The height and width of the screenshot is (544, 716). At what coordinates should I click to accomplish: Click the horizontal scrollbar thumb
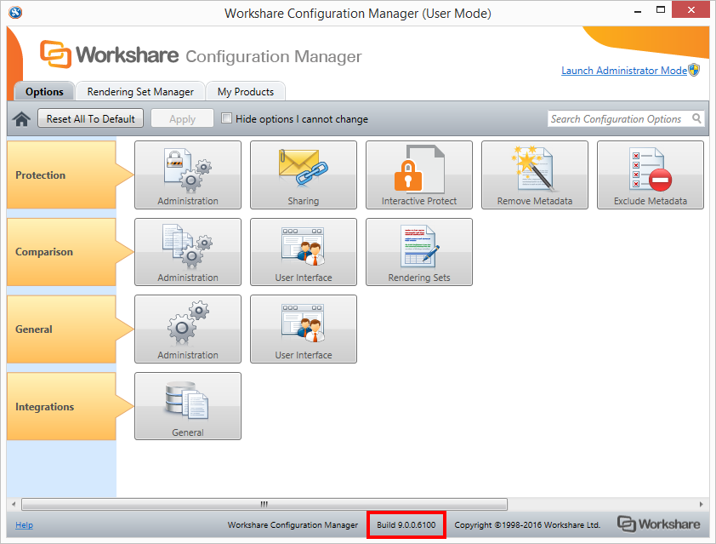pyautogui.click(x=264, y=504)
